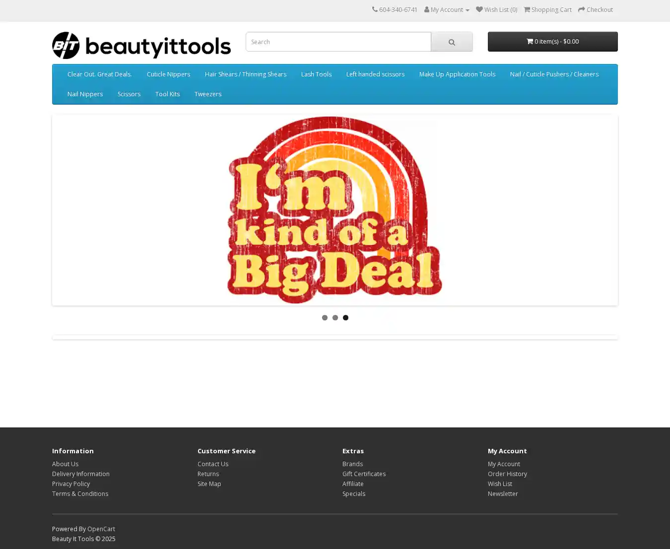Screen dimensions: 670x549
Task: Click the Shopping Cart icon in top bar
Action: coord(527,9)
